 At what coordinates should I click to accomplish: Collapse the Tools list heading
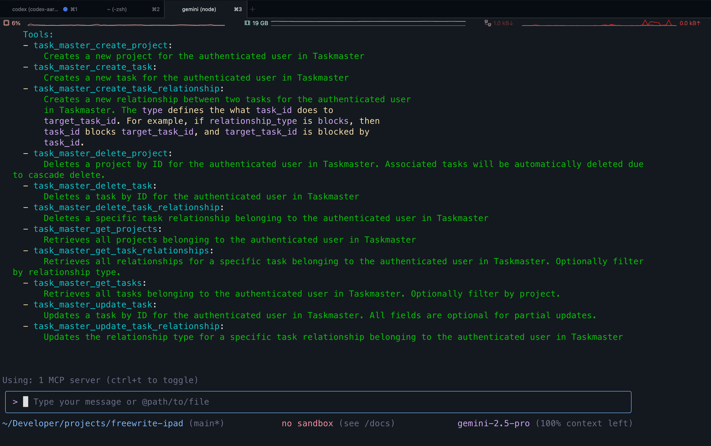tap(37, 34)
